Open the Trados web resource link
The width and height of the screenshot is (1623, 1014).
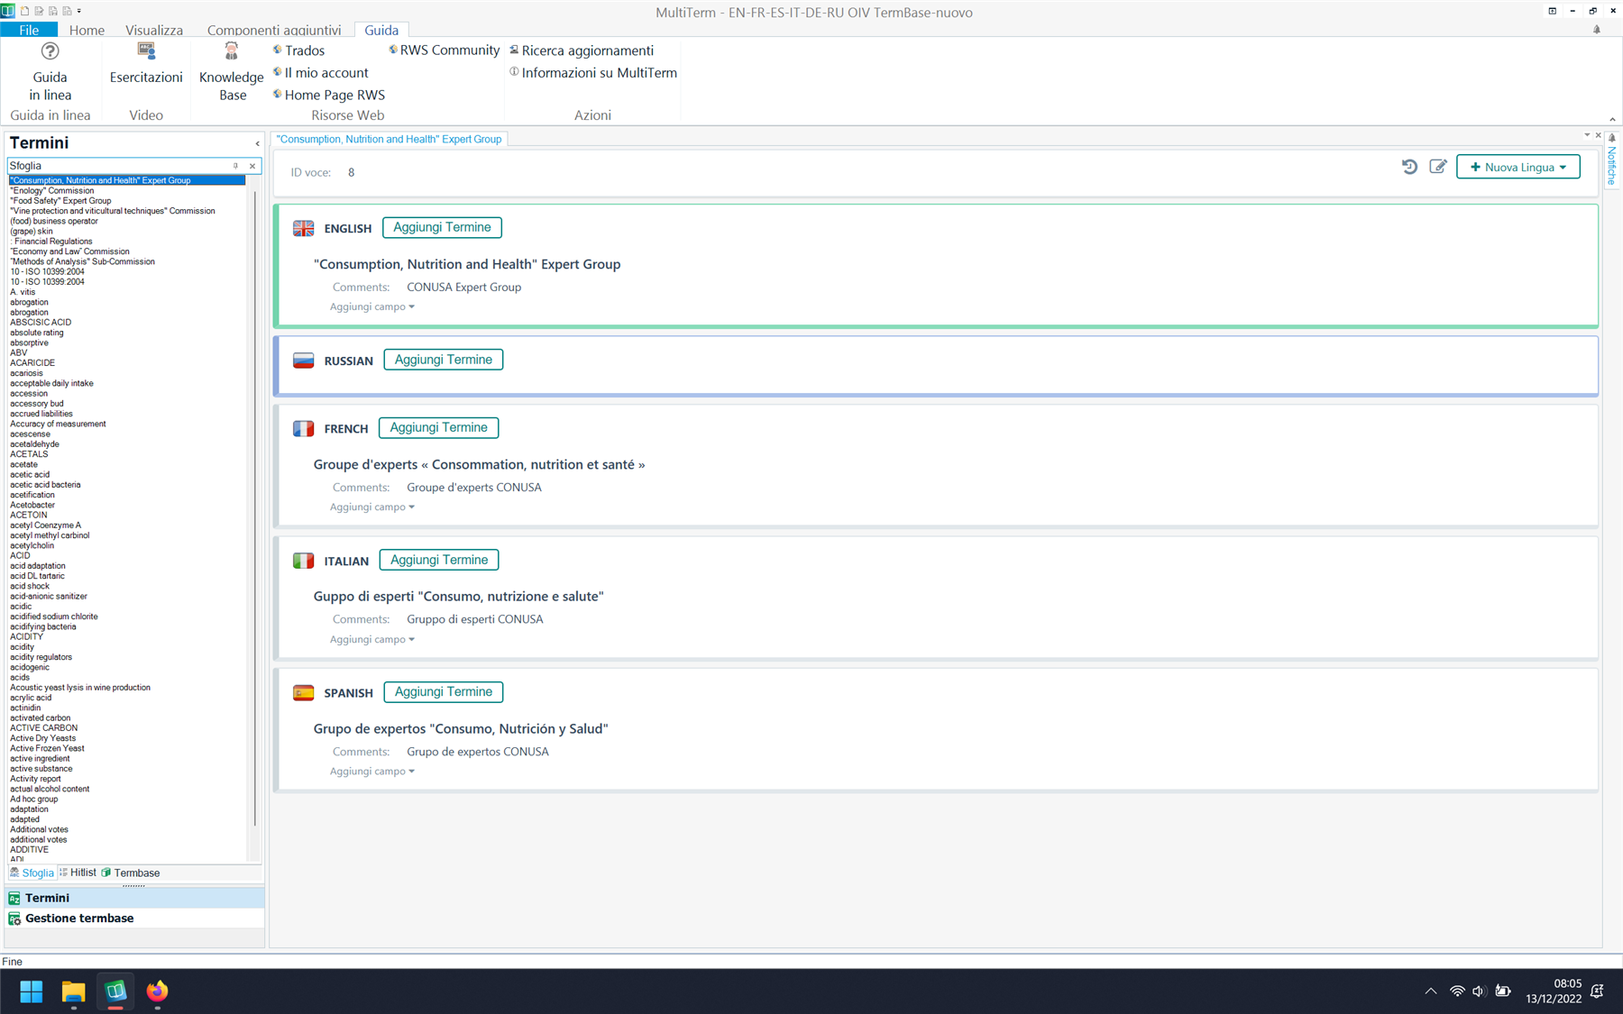(298, 50)
